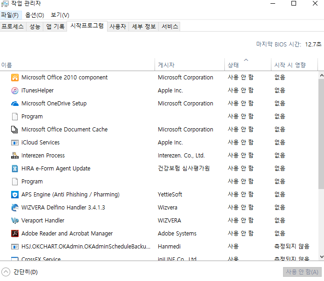
Task: Click the YettieSoft publisher cell
Action: [170, 195]
